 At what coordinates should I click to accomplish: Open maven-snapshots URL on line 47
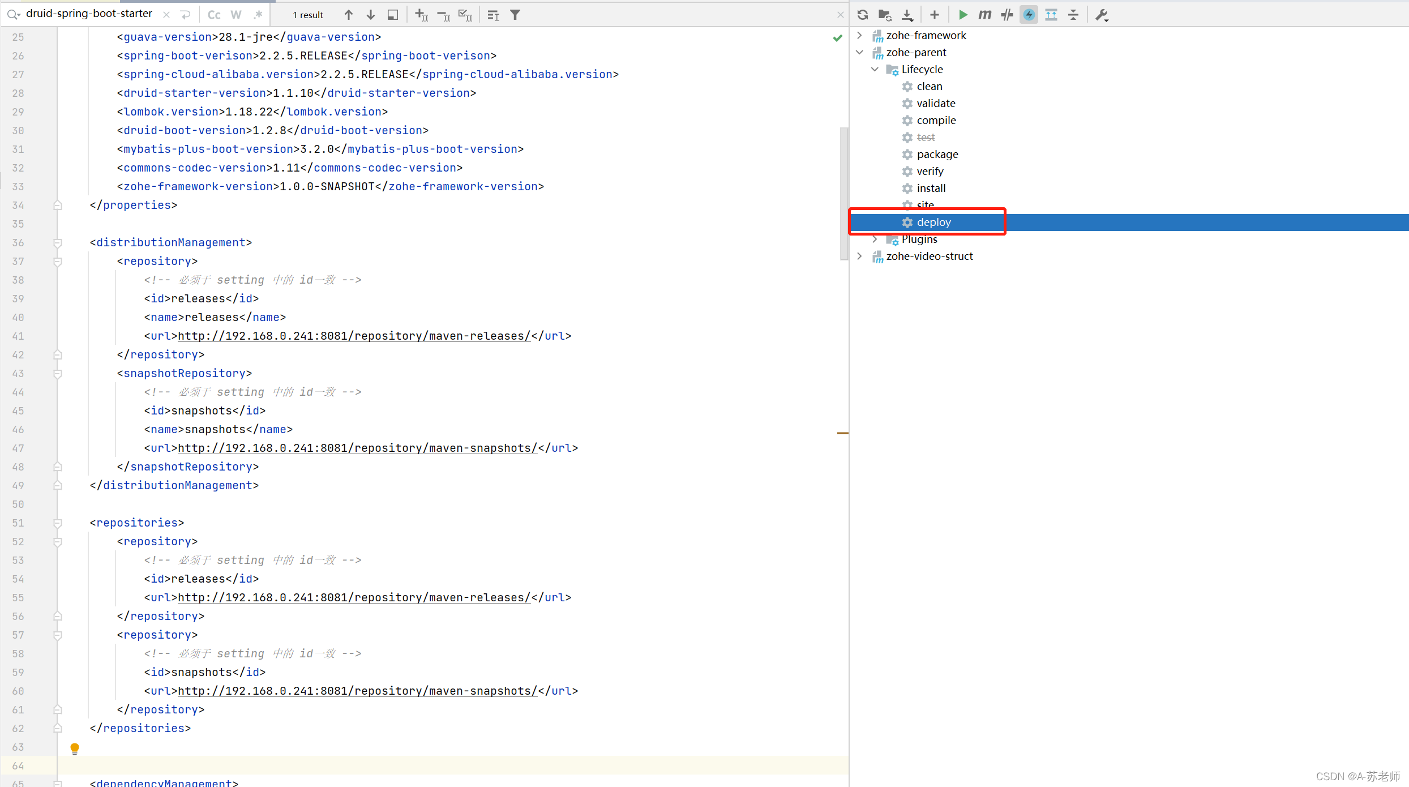click(x=358, y=448)
